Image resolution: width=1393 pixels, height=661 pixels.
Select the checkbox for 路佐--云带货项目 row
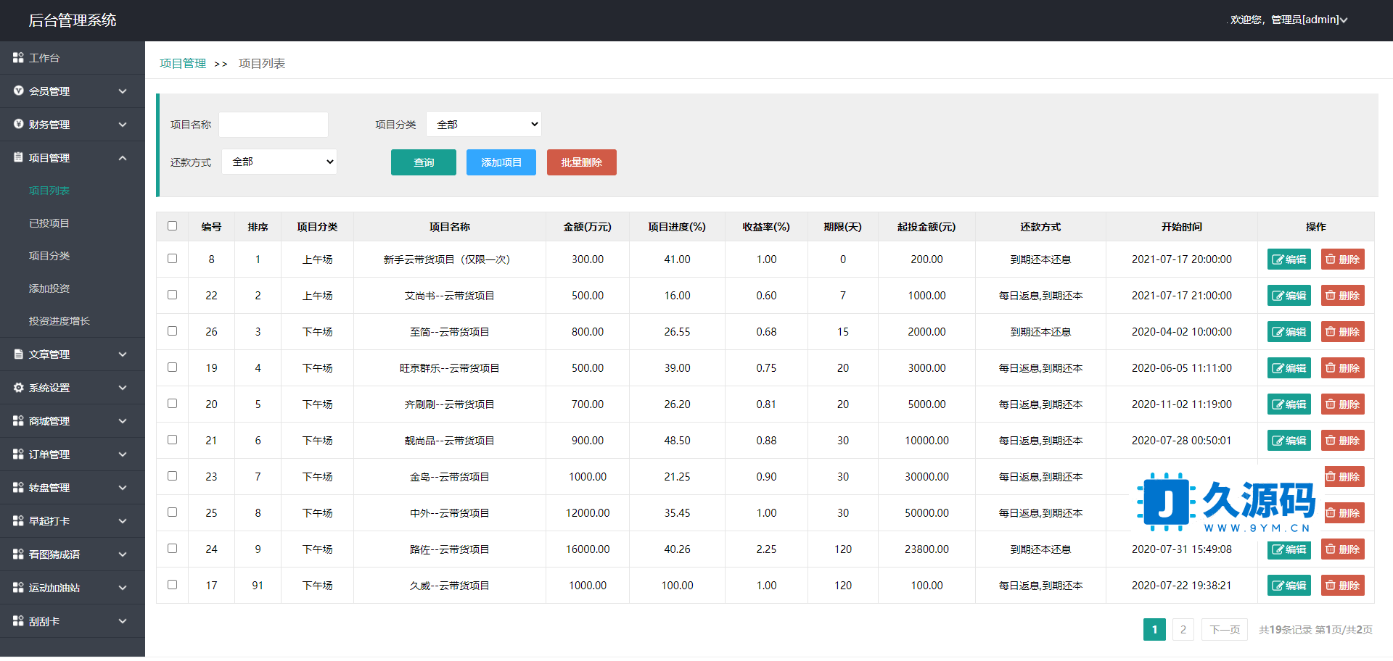coord(172,549)
